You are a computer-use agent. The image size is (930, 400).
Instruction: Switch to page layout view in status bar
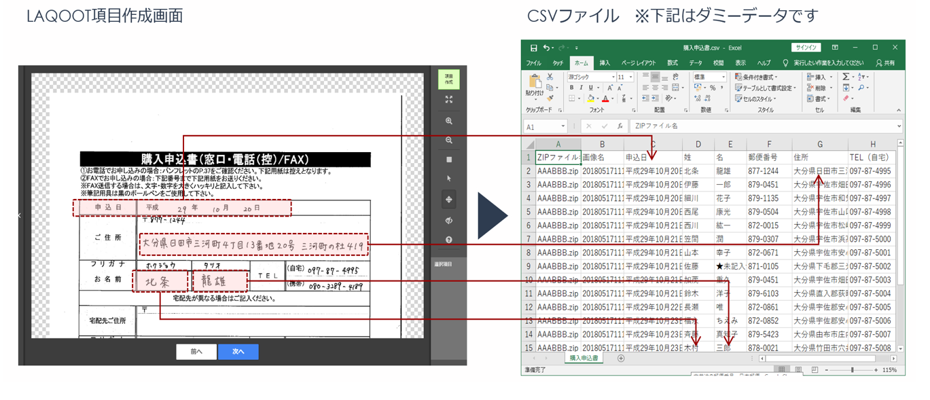[x=799, y=370]
